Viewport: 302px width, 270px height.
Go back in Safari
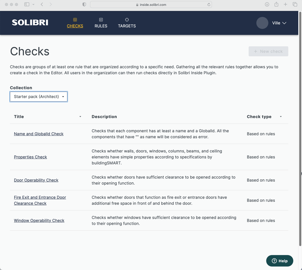coord(42,4)
